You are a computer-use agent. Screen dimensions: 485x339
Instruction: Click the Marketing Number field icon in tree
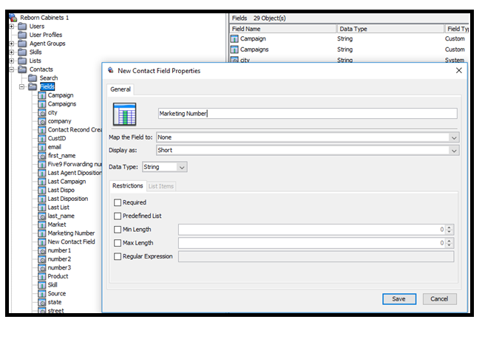41,233
